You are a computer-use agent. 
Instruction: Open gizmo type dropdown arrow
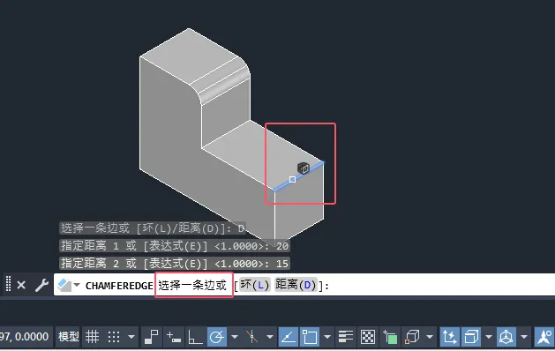(x=524, y=337)
